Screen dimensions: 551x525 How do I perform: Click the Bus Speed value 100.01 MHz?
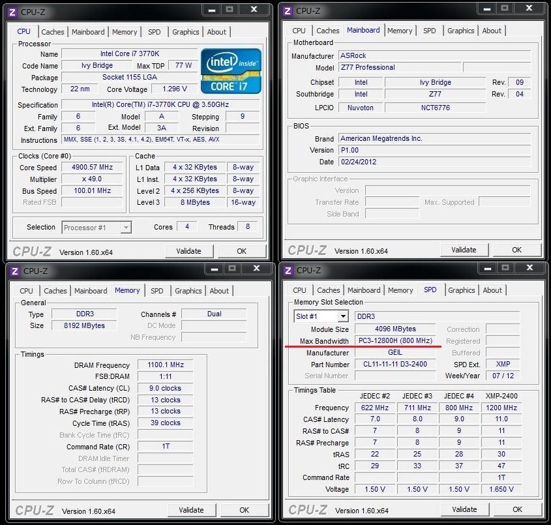click(x=92, y=191)
